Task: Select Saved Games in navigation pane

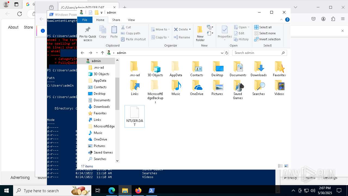Action: pos(103,152)
